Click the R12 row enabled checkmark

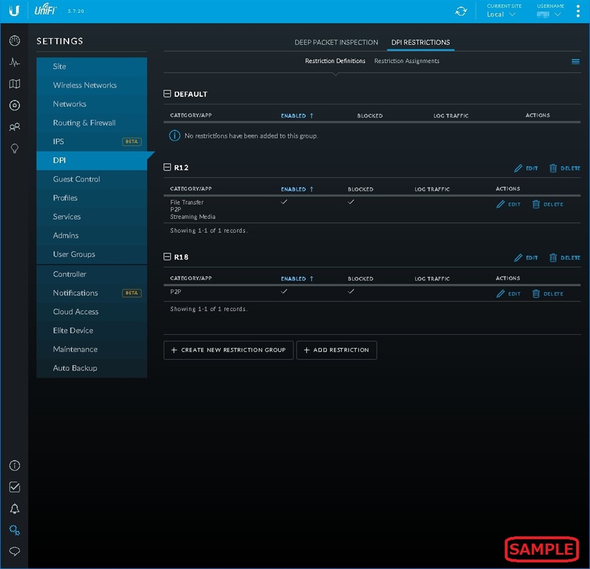(284, 202)
